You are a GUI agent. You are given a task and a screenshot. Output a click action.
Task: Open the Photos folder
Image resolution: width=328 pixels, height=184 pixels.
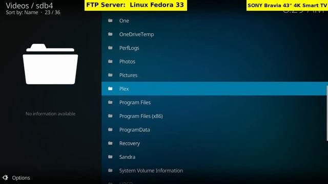point(215,61)
